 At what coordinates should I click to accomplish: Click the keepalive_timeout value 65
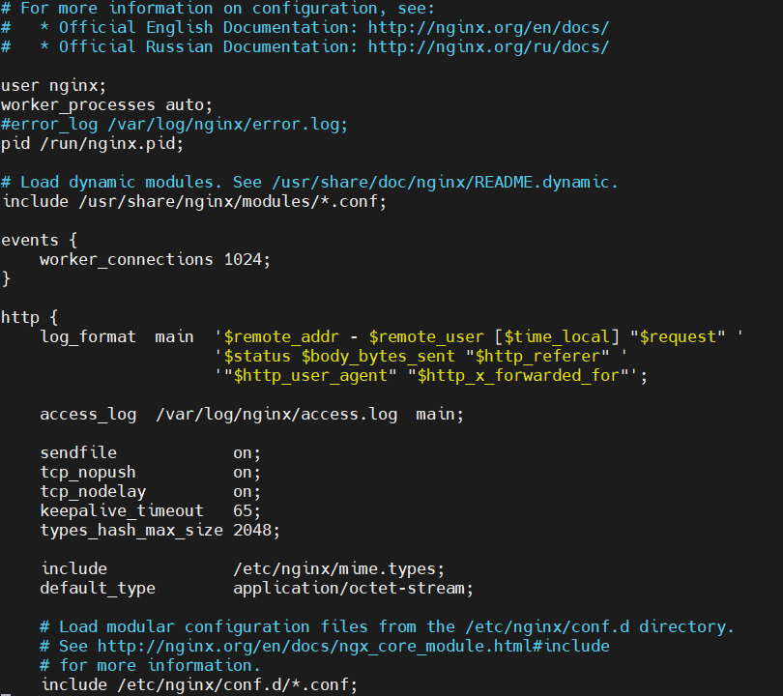pyautogui.click(x=243, y=510)
